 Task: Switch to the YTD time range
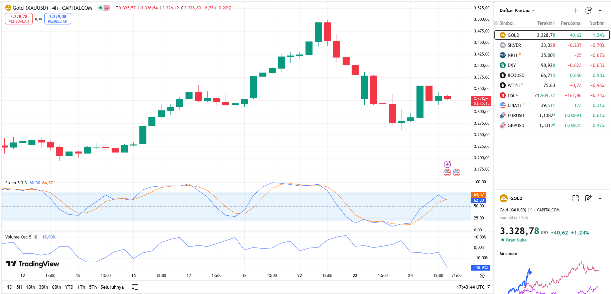click(x=69, y=287)
